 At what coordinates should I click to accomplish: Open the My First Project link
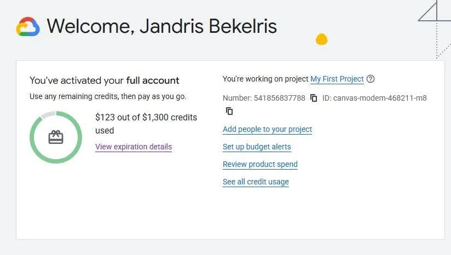pyautogui.click(x=337, y=79)
